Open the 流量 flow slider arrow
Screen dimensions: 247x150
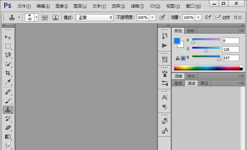tap(198, 17)
